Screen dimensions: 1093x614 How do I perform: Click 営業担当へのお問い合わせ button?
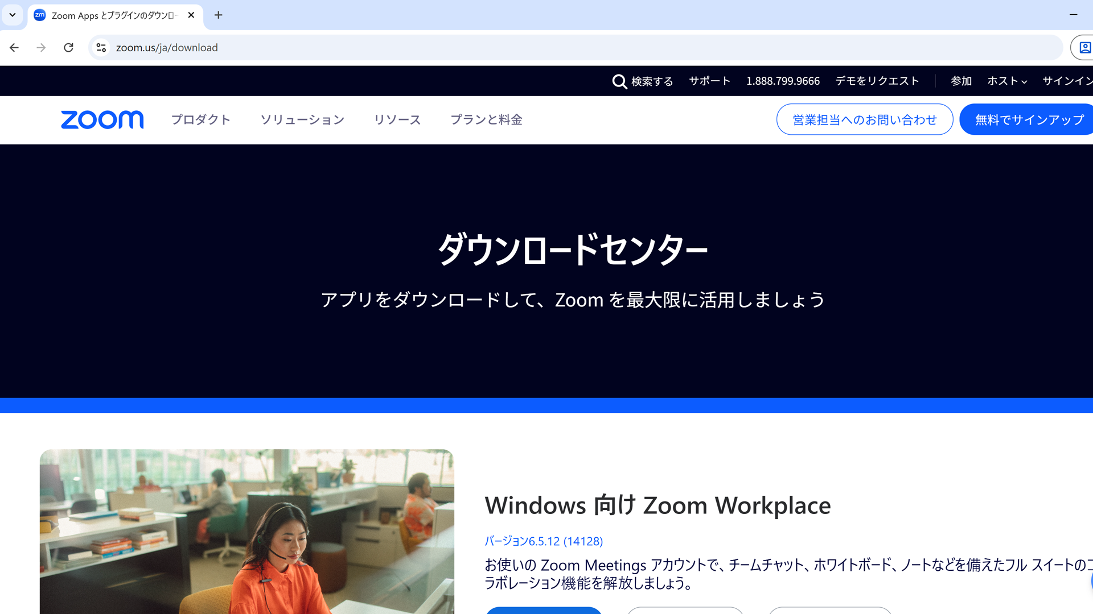865,119
